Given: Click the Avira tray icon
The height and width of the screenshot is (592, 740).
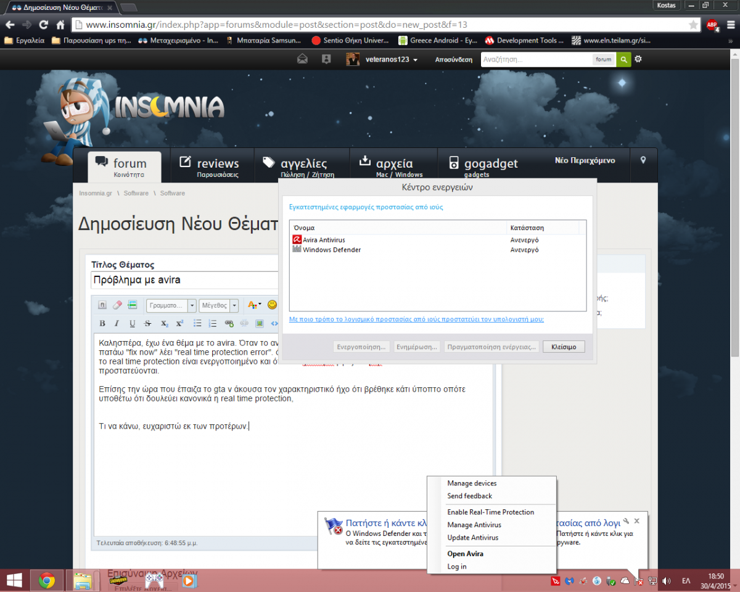Looking at the screenshot, I should pyautogui.click(x=556, y=581).
